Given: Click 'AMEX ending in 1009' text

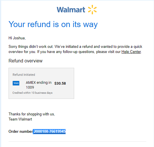Looking at the screenshot, I should pyautogui.click(x=38, y=85).
